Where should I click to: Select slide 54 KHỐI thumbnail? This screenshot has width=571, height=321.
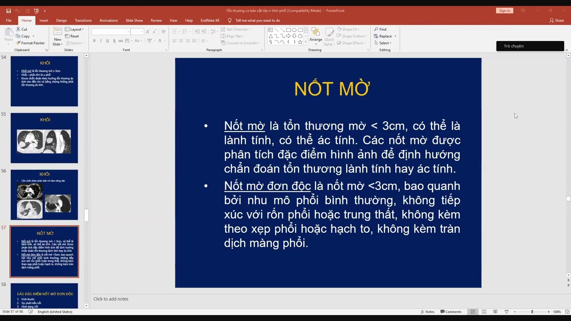[x=44, y=81]
